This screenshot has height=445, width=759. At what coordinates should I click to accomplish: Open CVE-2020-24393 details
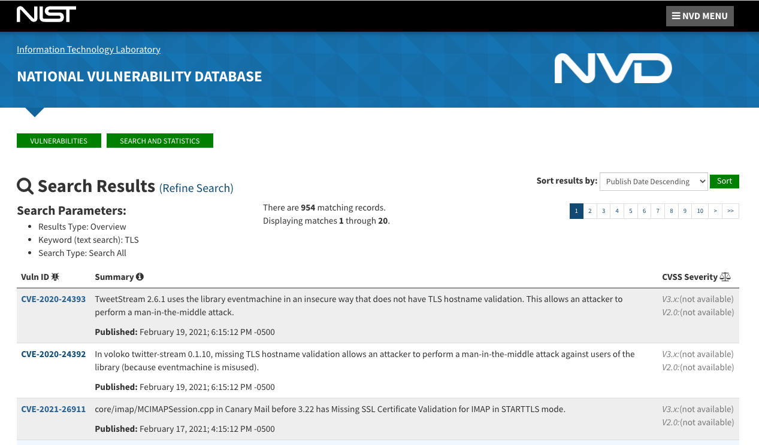[53, 299]
